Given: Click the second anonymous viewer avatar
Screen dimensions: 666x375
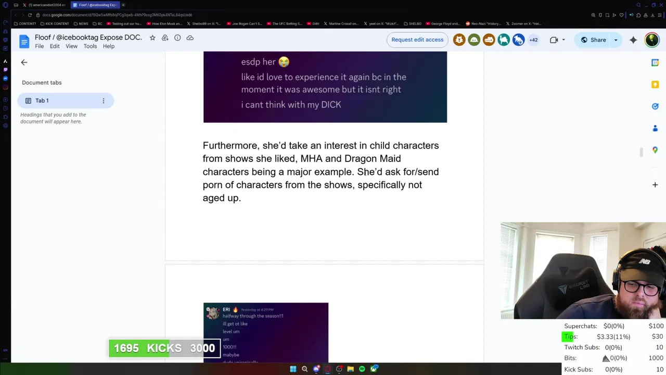Looking at the screenshot, I should tap(474, 40).
